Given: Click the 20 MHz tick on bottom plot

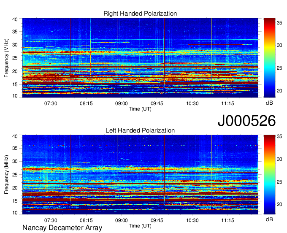Looking at the screenshot, I should click(15, 188).
